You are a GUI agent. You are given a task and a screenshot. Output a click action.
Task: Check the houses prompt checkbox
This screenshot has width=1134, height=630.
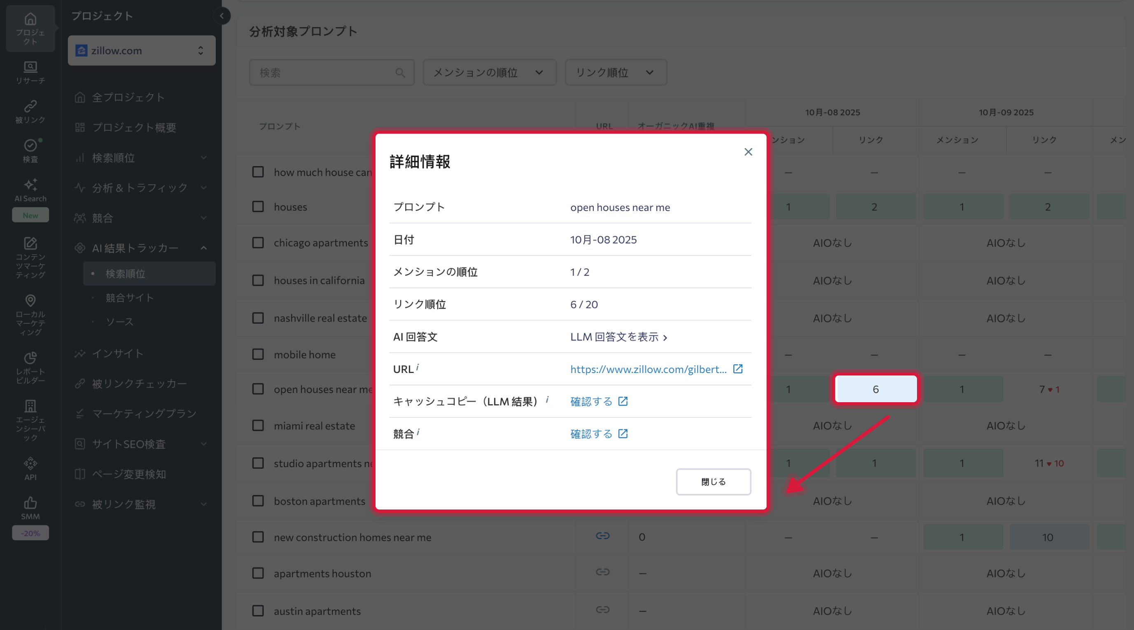[x=259, y=206]
